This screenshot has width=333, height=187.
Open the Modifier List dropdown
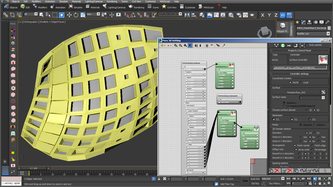pyautogui.click(x=313, y=34)
